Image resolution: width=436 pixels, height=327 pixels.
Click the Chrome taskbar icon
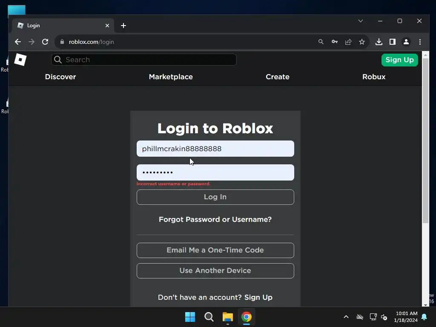coord(247,317)
